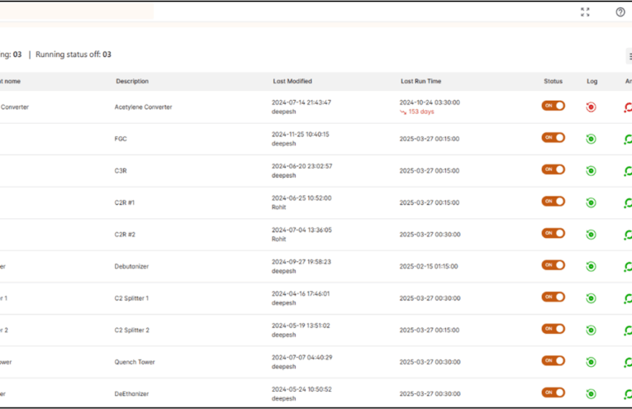This screenshot has height=409, width=632.
Task: Toggle status switch for Acetylene Converter
Action: coord(553,106)
